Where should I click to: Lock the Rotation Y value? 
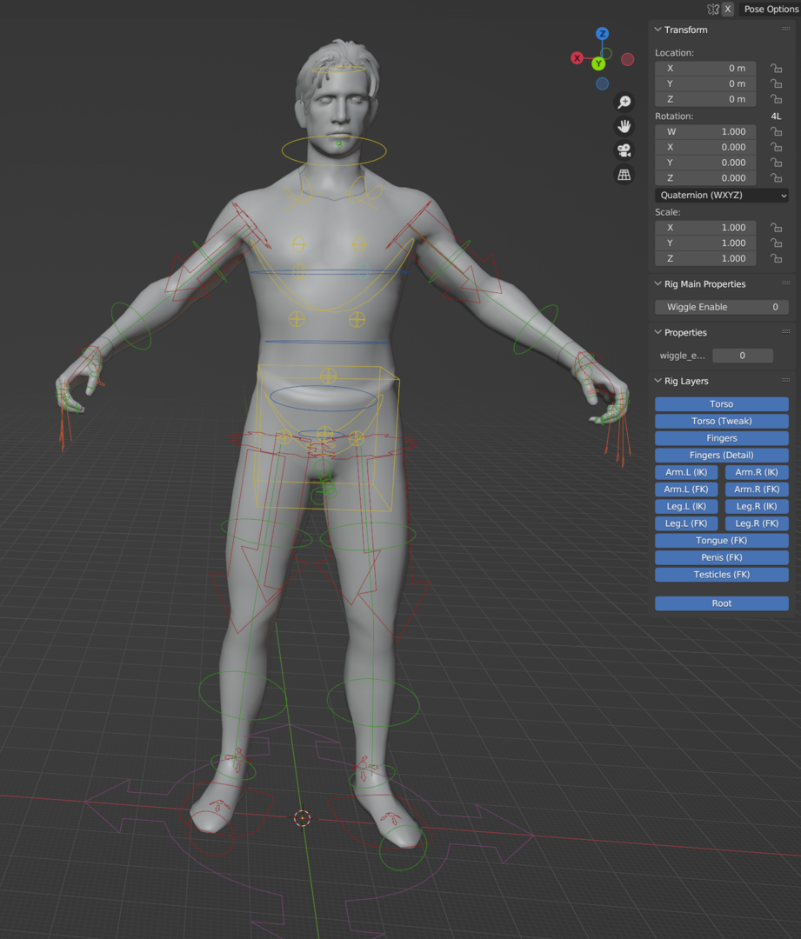777,163
